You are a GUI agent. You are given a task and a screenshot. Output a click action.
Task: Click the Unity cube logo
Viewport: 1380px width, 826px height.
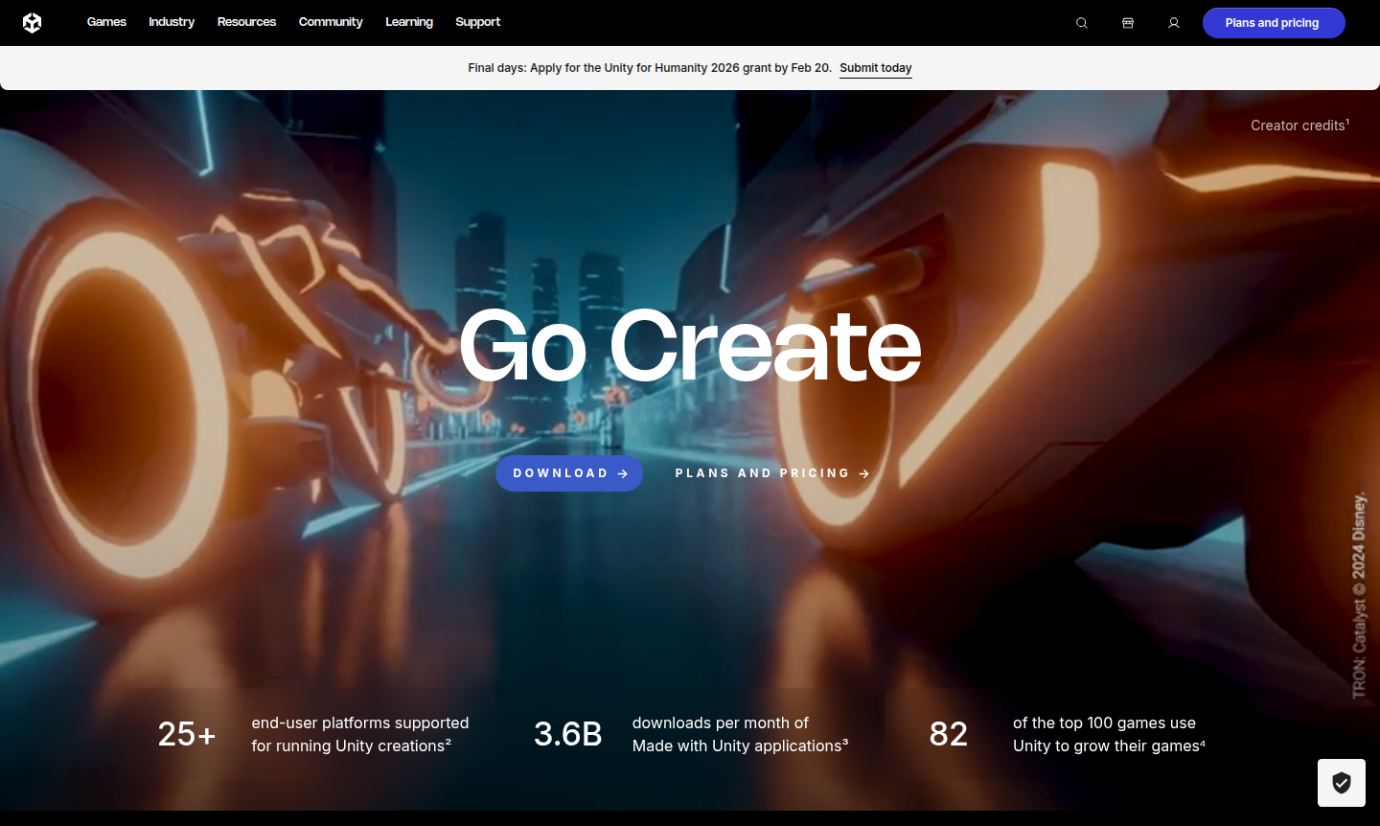coord(32,22)
